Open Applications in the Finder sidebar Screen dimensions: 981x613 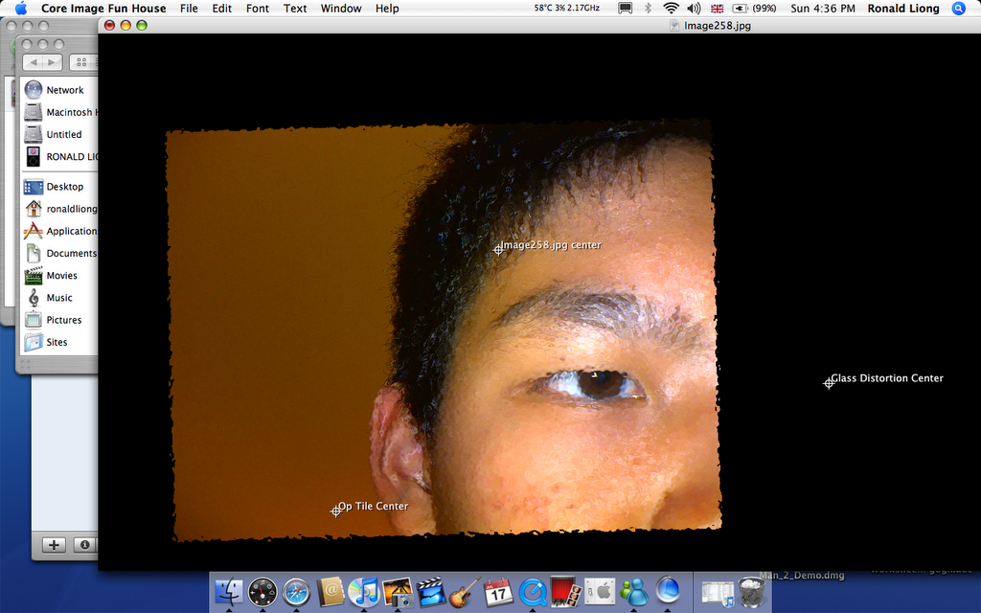pos(59,231)
